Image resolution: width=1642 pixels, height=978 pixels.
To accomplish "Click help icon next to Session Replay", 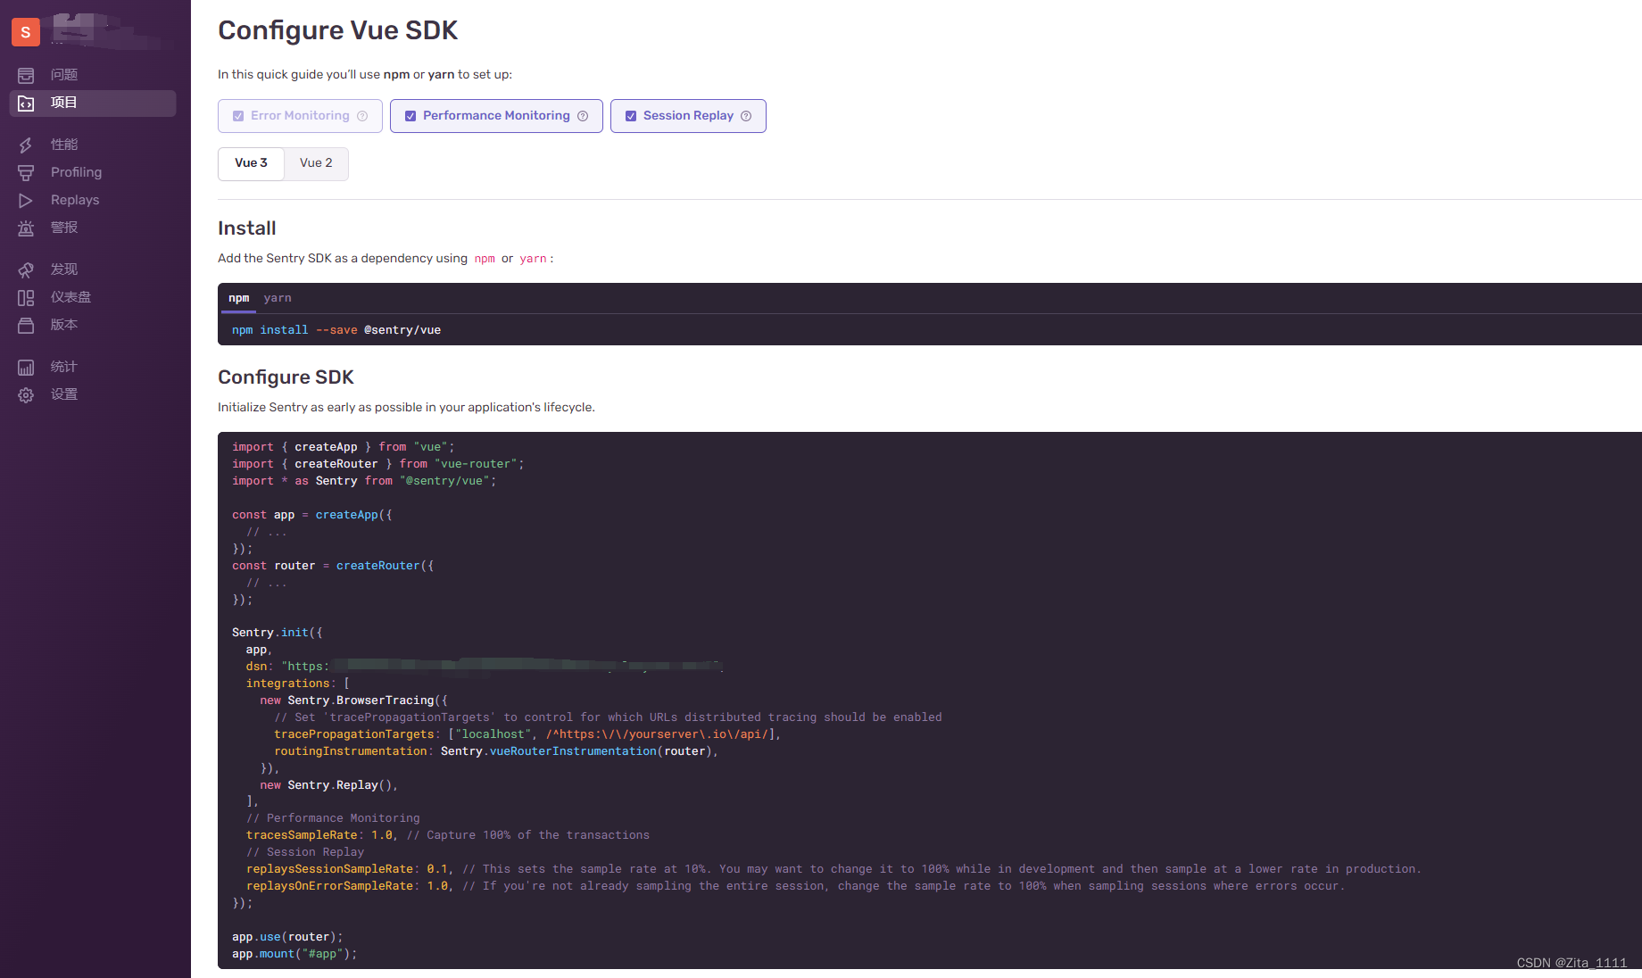I will [x=746, y=116].
